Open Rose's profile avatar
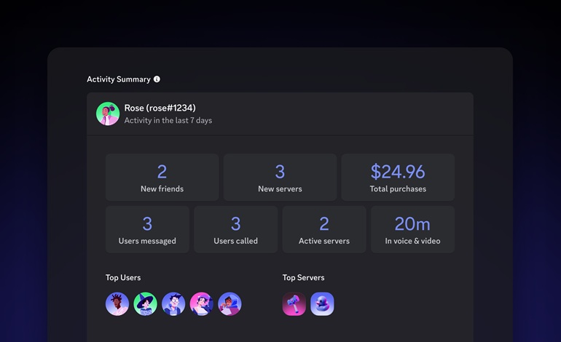 (x=108, y=114)
